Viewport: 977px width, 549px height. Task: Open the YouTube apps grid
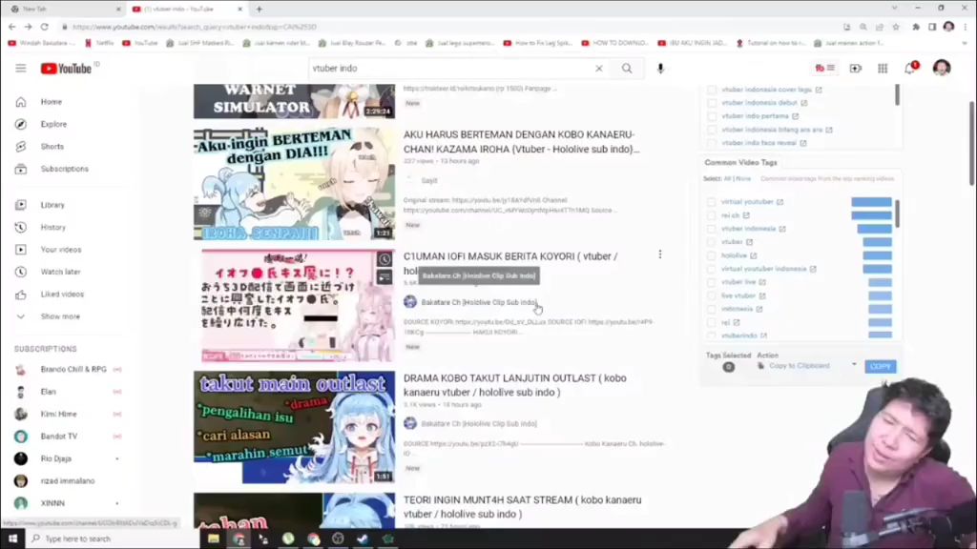pyautogui.click(x=883, y=69)
